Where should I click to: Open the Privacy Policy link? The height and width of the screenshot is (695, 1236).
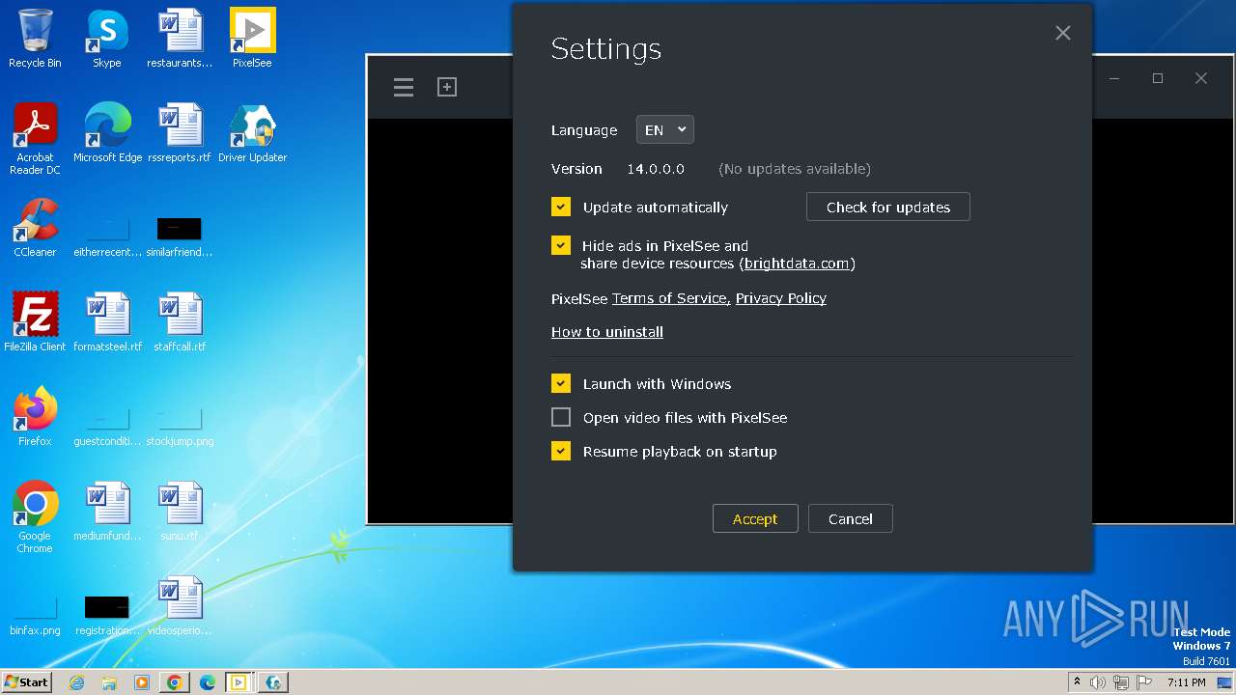[x=781, y=298]
